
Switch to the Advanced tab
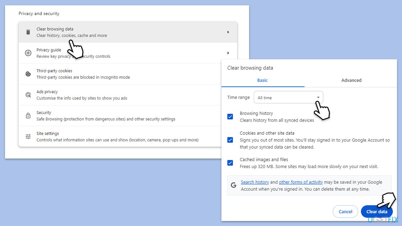pyautogui.click(x=351, y=80)
